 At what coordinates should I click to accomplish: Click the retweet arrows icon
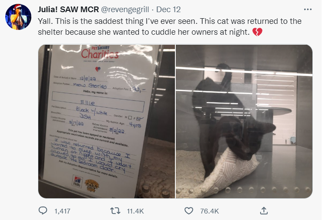pos(115,211)
